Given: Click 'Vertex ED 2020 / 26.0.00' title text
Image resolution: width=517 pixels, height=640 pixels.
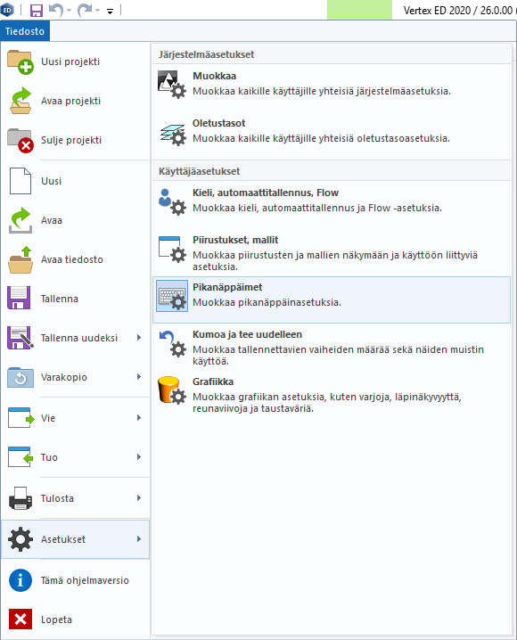Looking at the screenshot, I should click(x=458, y=10).
